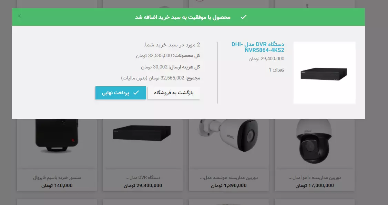Click the دوربین مداربسته هوشمند مدل product title

(229, 177)
